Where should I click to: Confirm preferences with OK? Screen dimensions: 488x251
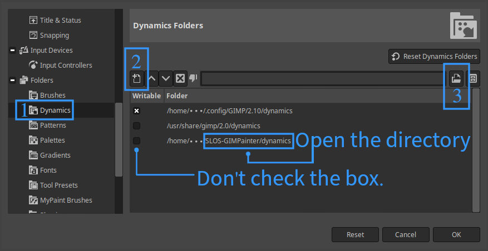click(456, 234)
